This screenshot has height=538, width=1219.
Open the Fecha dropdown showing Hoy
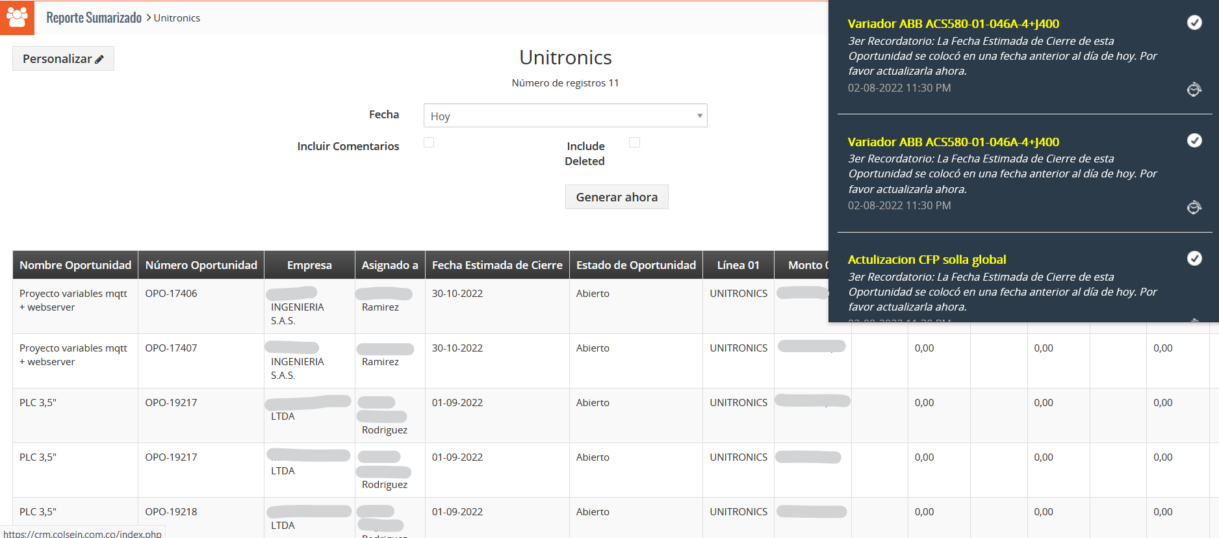click(x=565, y=116)
